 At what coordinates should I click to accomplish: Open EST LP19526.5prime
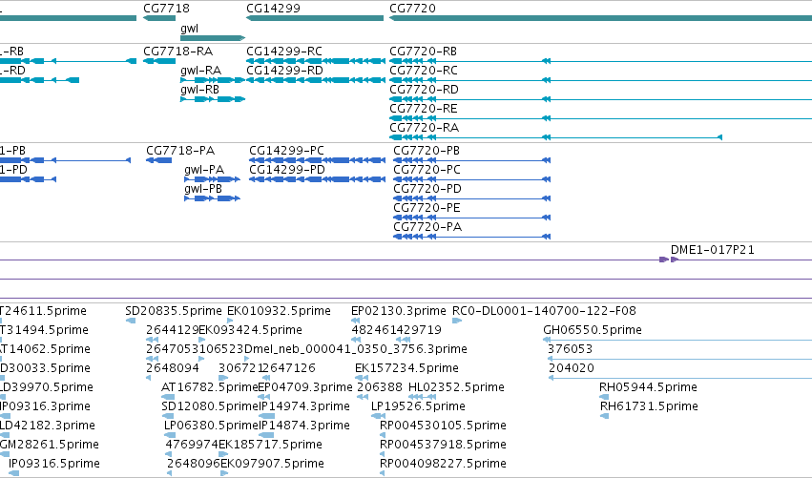point(418,407)
